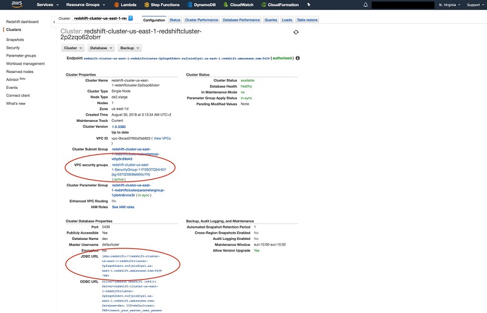Open the cluster subnet group link
This screenshot has height=313, width=487.
pyautogui.click(x=135, y=154)
